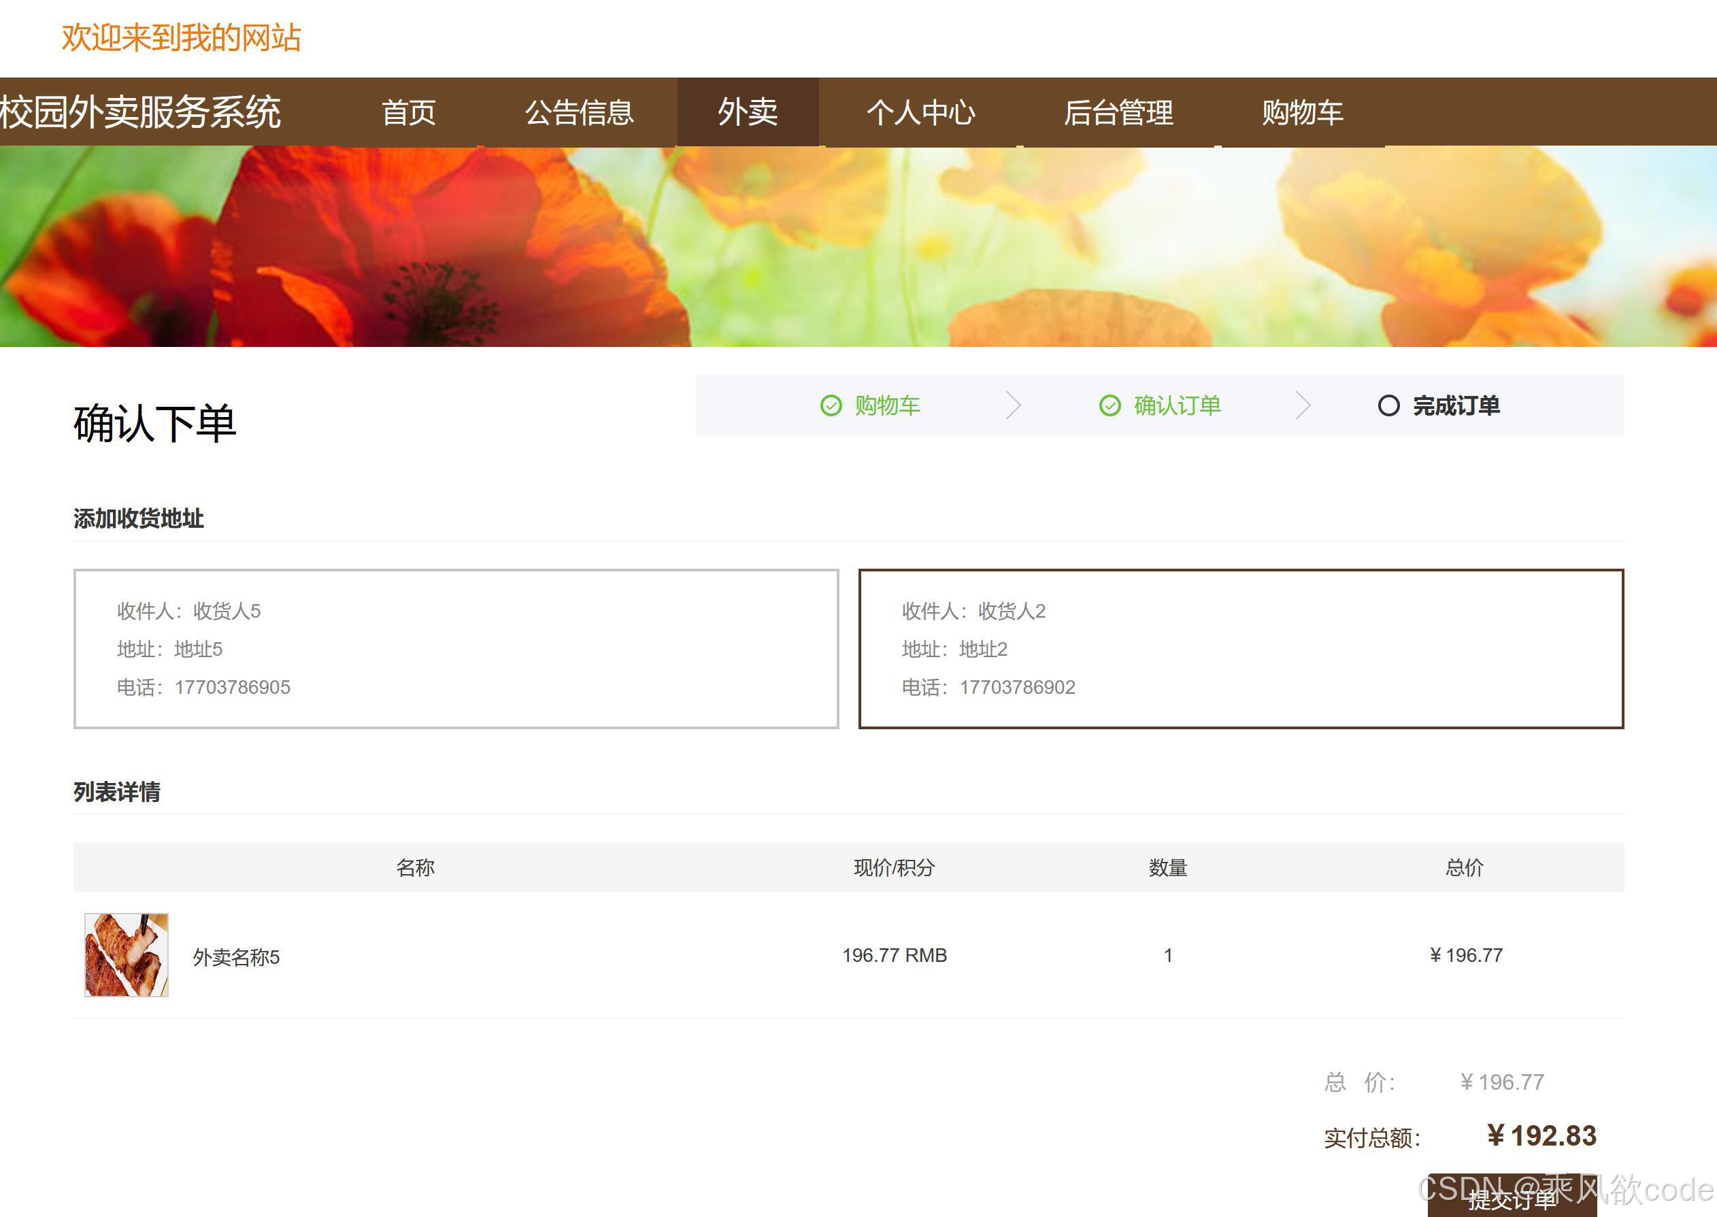Select the 收货人5 address card
This screenshot has height=1217, width=1717.
pos(456,649)
